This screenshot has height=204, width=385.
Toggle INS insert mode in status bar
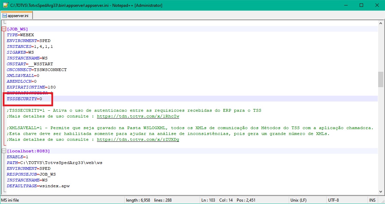372,200
